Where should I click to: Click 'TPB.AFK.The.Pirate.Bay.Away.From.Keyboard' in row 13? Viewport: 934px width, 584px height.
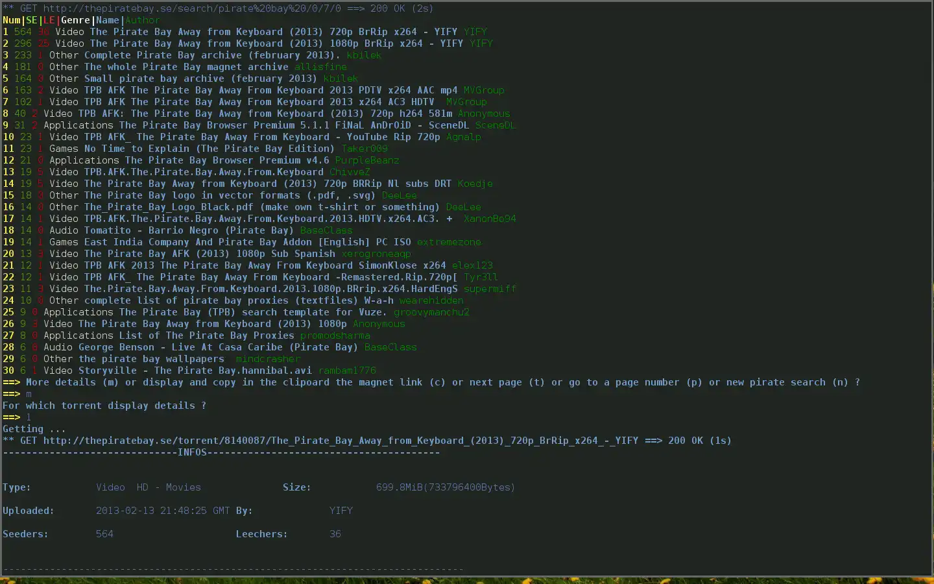204,172
